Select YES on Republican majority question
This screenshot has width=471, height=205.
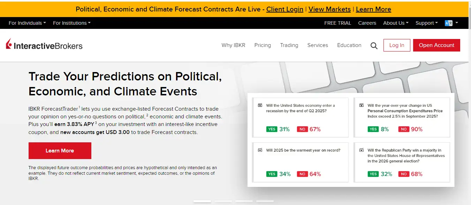click(x=373, y=174)
